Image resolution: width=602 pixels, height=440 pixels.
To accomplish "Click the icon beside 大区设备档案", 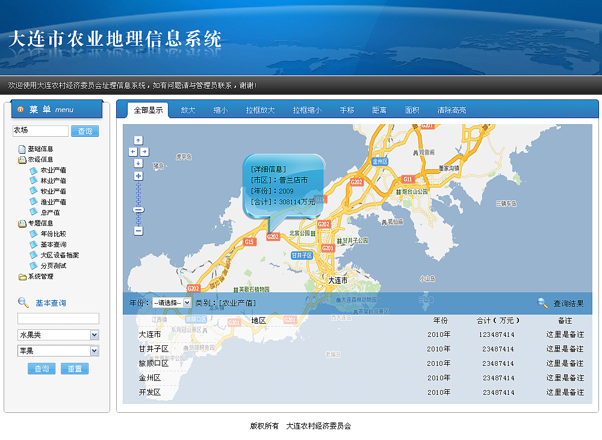I will coord(34,255).
